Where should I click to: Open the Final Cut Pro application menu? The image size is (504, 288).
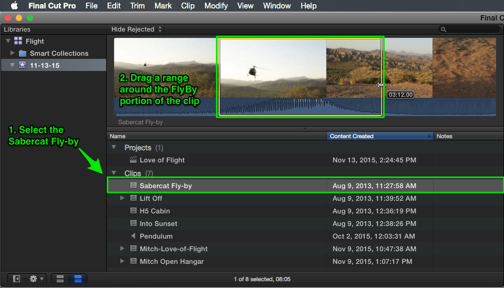pos(52,6)
